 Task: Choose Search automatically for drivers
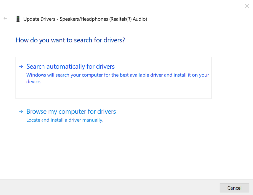pos(70,66)
